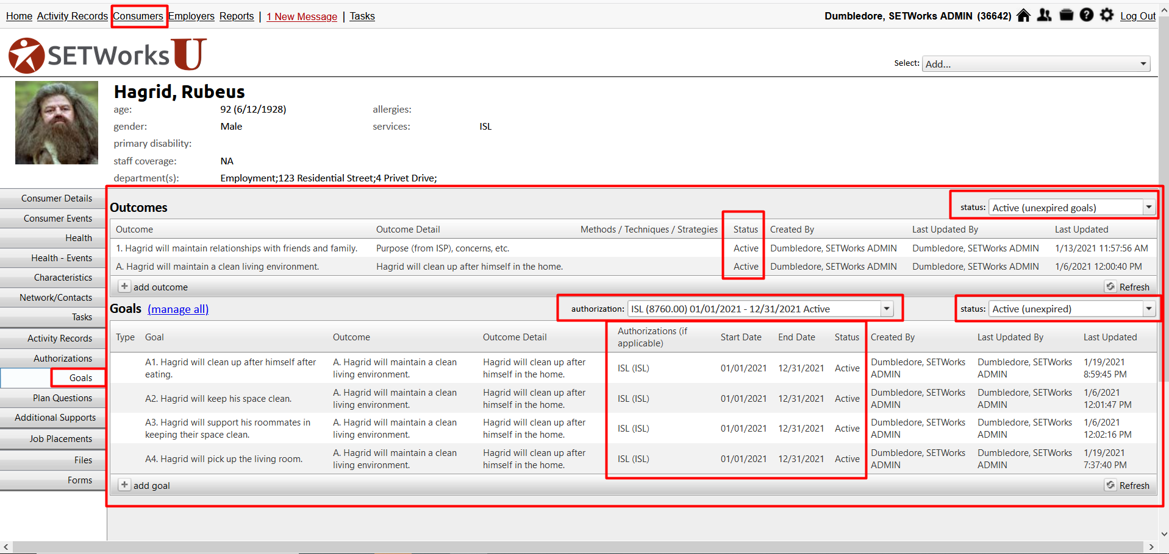Click the home icon beside the username
This screenshot has width=1169, height=554.
point(1024,15)
